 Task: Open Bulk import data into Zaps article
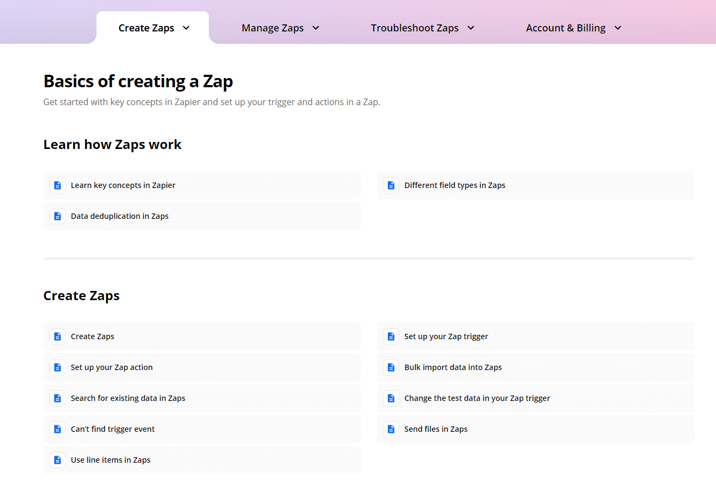tap(535, 367)
